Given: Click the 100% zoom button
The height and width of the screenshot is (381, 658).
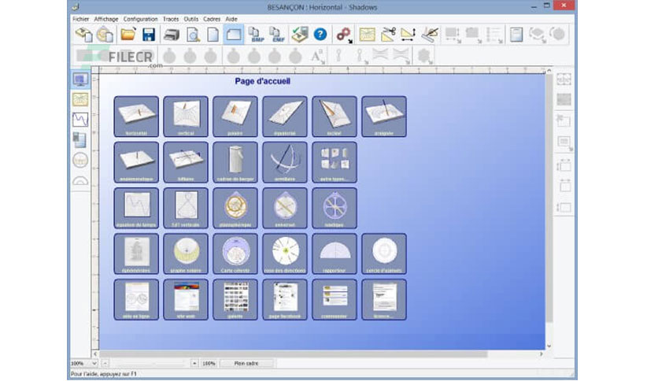Looking at the screenshot, I should click(209, 364).
